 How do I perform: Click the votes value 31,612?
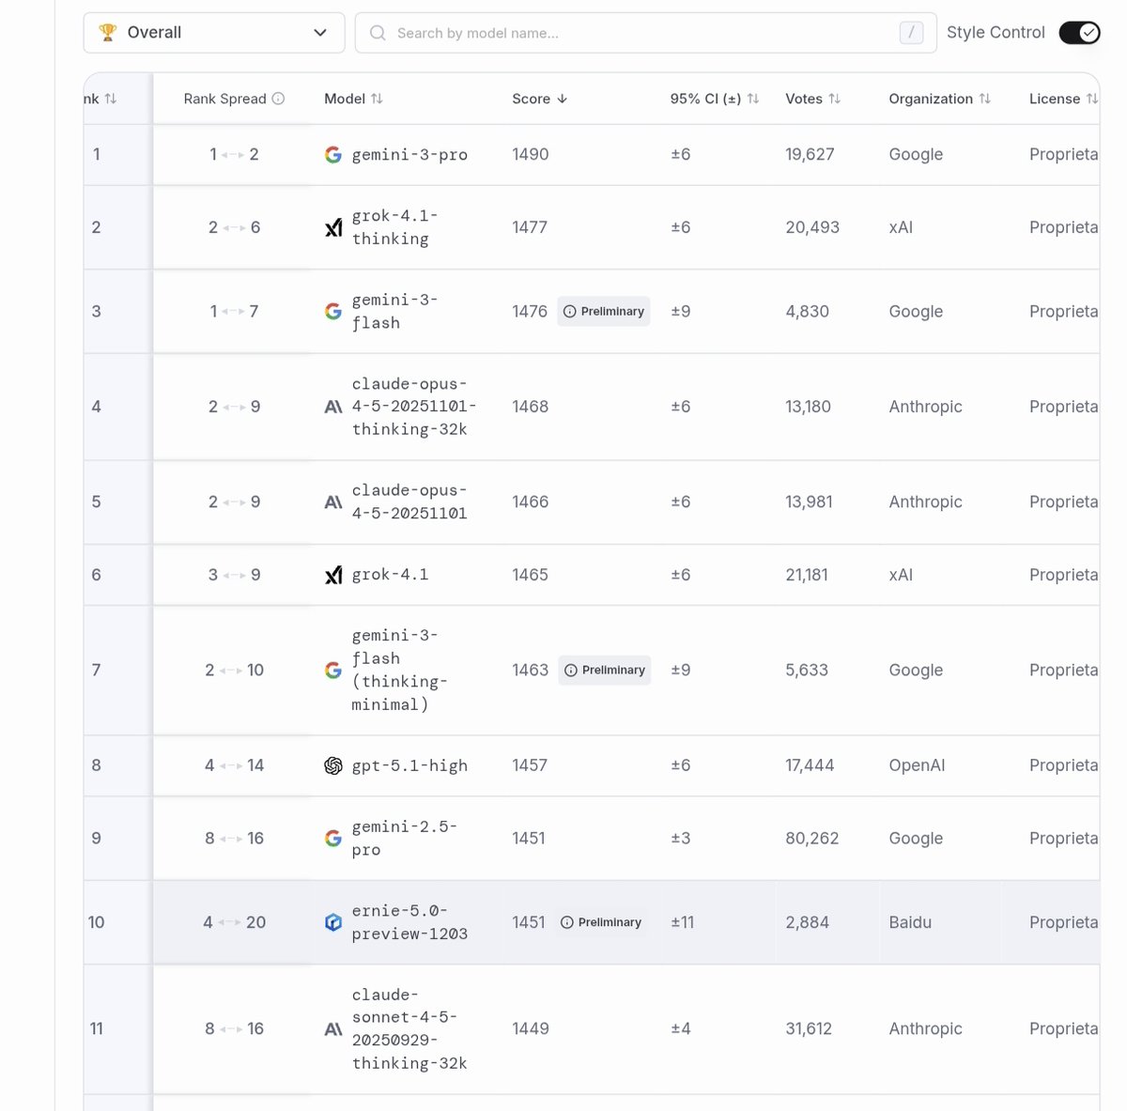pos(809,1029)
